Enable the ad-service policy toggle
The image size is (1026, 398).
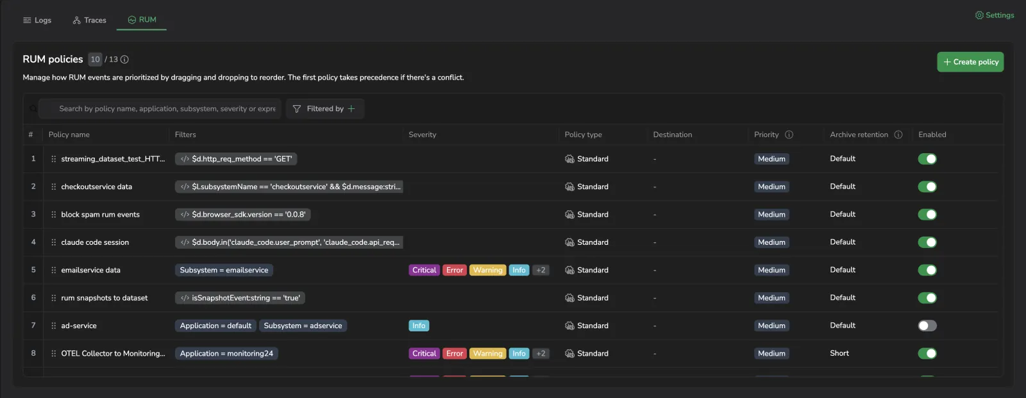point(927,326)
